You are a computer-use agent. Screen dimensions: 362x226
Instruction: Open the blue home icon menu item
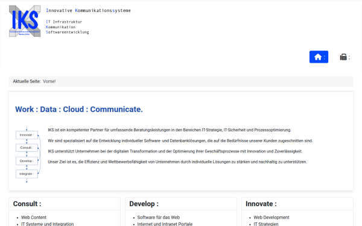[319, 57]
